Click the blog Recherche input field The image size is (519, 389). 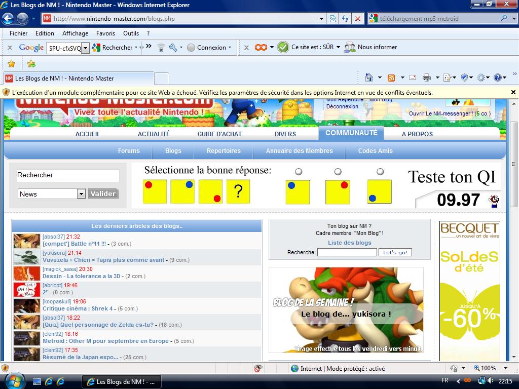347,252
